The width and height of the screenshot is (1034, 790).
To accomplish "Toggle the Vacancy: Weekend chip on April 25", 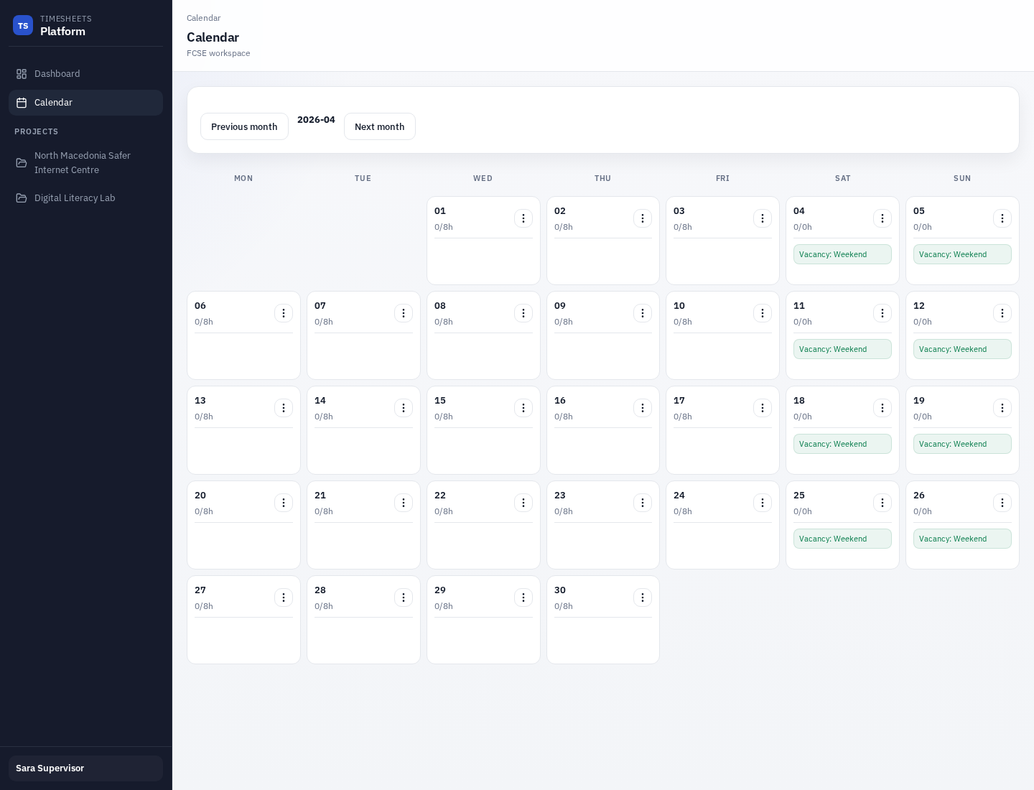I will click(x=842, y=539).
